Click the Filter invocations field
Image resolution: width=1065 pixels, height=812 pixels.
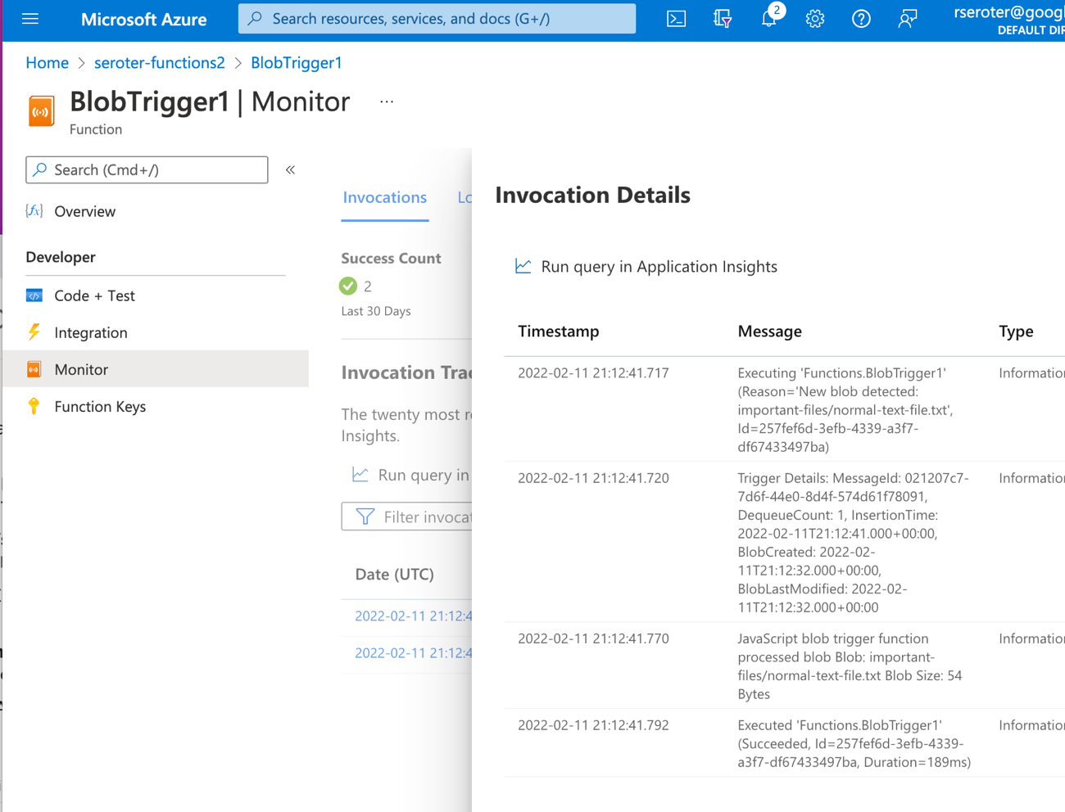(410, 517)
